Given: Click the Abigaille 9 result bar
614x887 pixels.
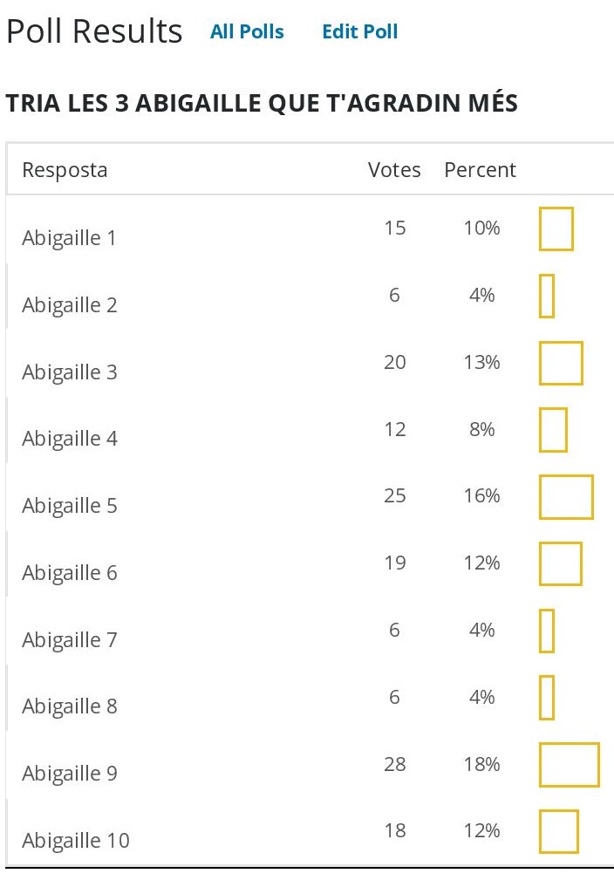Looking at the screenshot, I should coord(570,765).
